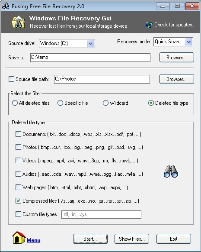Check the Photos file type box

(18, 147)
